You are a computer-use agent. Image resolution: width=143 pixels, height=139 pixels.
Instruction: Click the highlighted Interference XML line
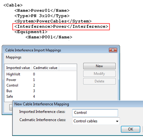click(x=61, y=27)
